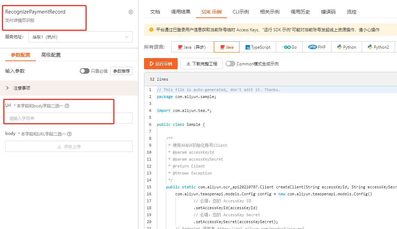Click the upload icon in the body field
The image size is (397, 229).
(59, 147)
